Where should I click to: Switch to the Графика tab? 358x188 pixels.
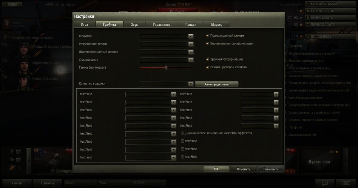[109, 24]
